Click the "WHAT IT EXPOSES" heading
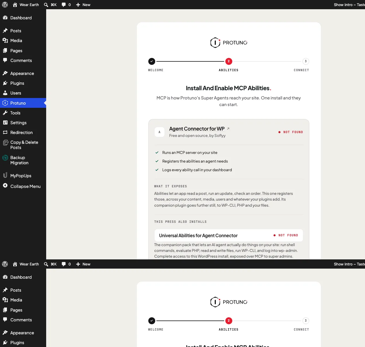Viewport: 365px width, 347px height. pyautogui.click(x=171, y=186)
